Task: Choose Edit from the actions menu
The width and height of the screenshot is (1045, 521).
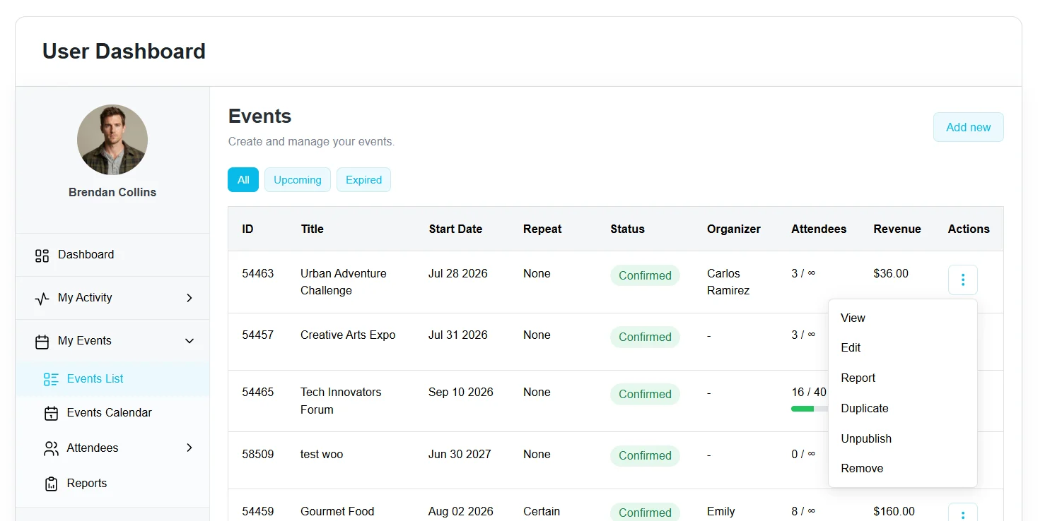Action: 903,347
